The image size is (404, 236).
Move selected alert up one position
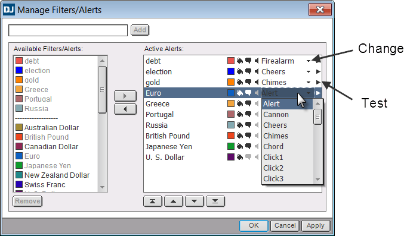174,202
